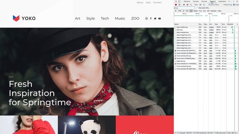
Task: Open the panda mask article thumbnail
Action: [87, 125]
